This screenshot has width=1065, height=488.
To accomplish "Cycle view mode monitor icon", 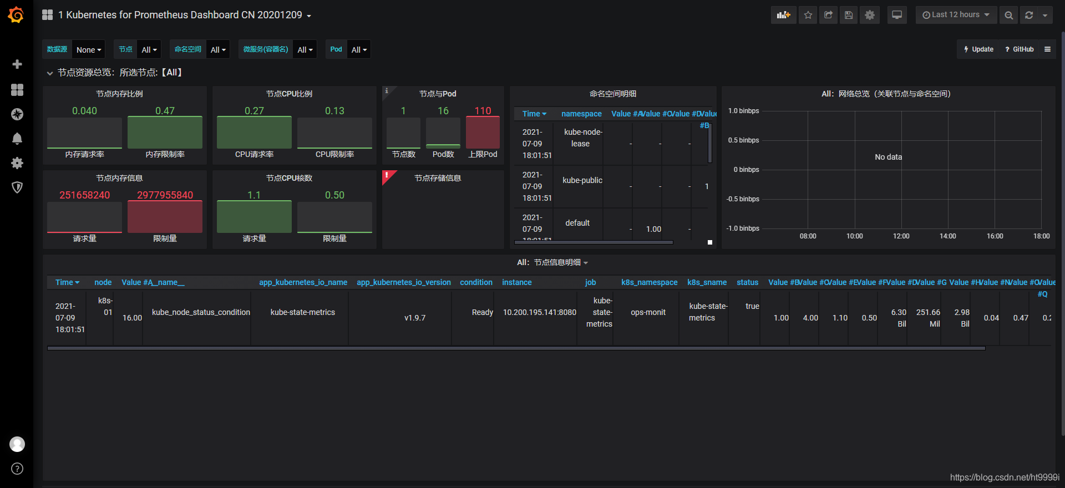I will coord(897,15).
